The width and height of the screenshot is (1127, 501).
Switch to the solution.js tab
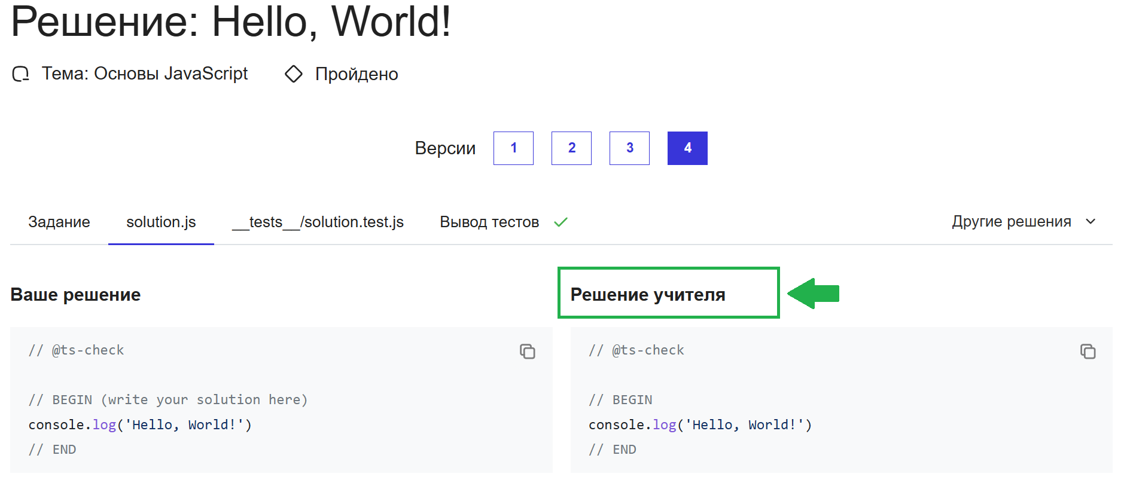(x=161, y=222)
